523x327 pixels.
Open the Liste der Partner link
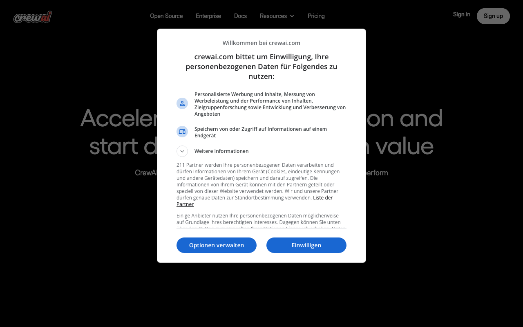pos(323,198)
